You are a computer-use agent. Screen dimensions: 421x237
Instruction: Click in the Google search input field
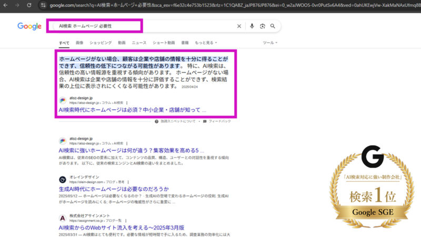145,26
